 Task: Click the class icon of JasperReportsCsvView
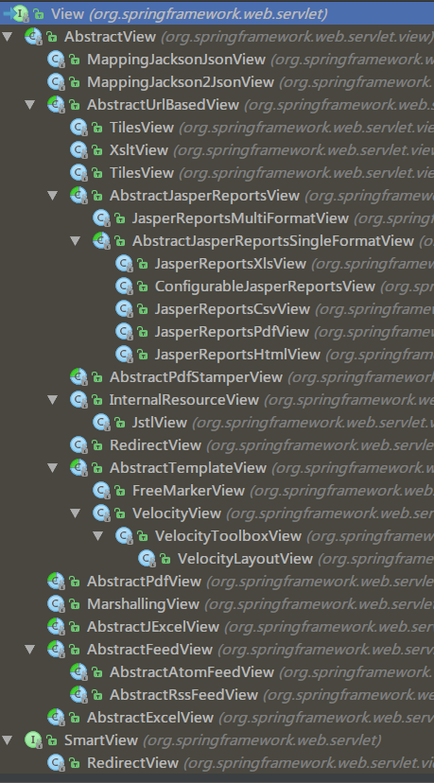(x=124, y=309)
